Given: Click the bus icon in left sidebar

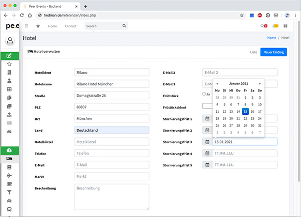Looking at the screenshot, I should coord(9,209).
